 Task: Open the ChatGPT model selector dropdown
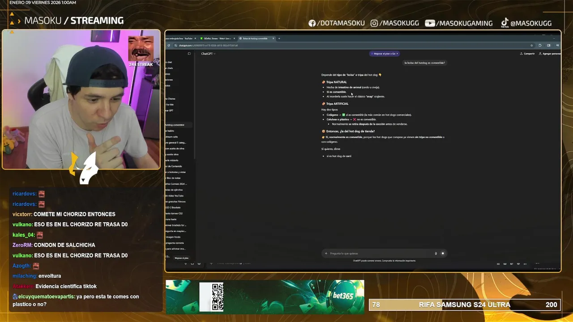[208, 54]
